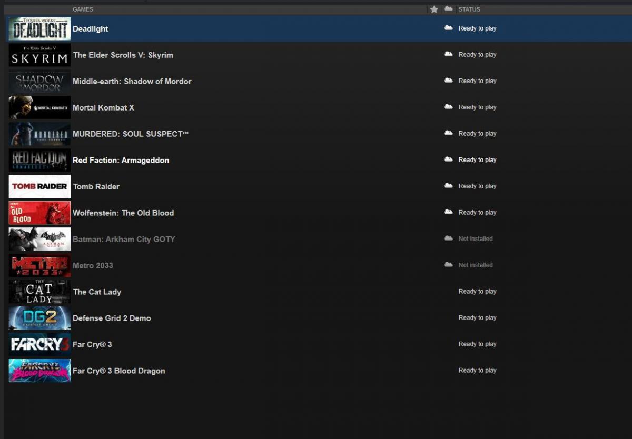The width and height of the screenshot is (632, 439).
Task: Click Ready to play status for Blood Dragon
Action: 478,371
